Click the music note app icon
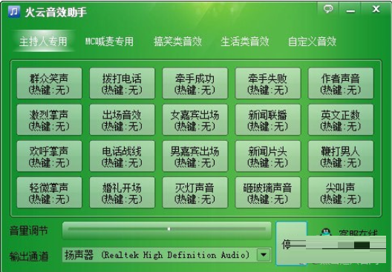The height and width of the screenshot is (272, 392). [14, 11]
